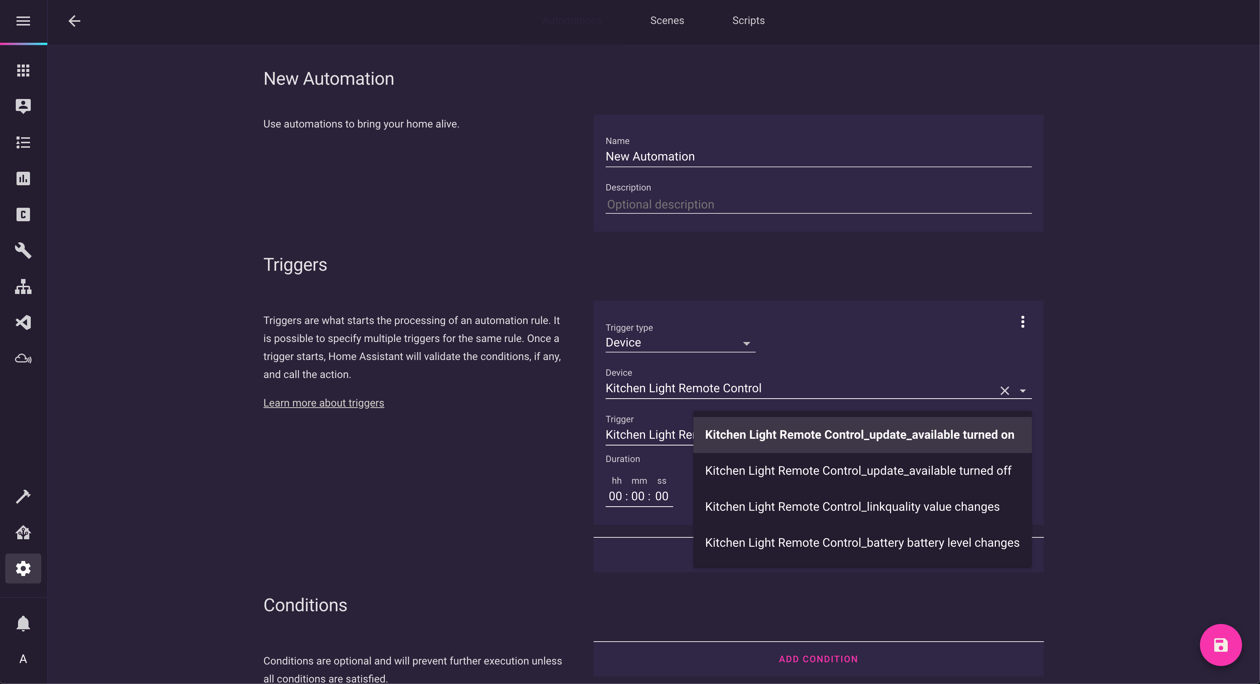1260x684 pixels.
Task: Clear the selected Device with X
Action: click(x=1004, y=391)
